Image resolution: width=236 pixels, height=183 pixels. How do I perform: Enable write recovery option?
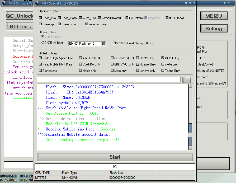[x=87, y=24]
